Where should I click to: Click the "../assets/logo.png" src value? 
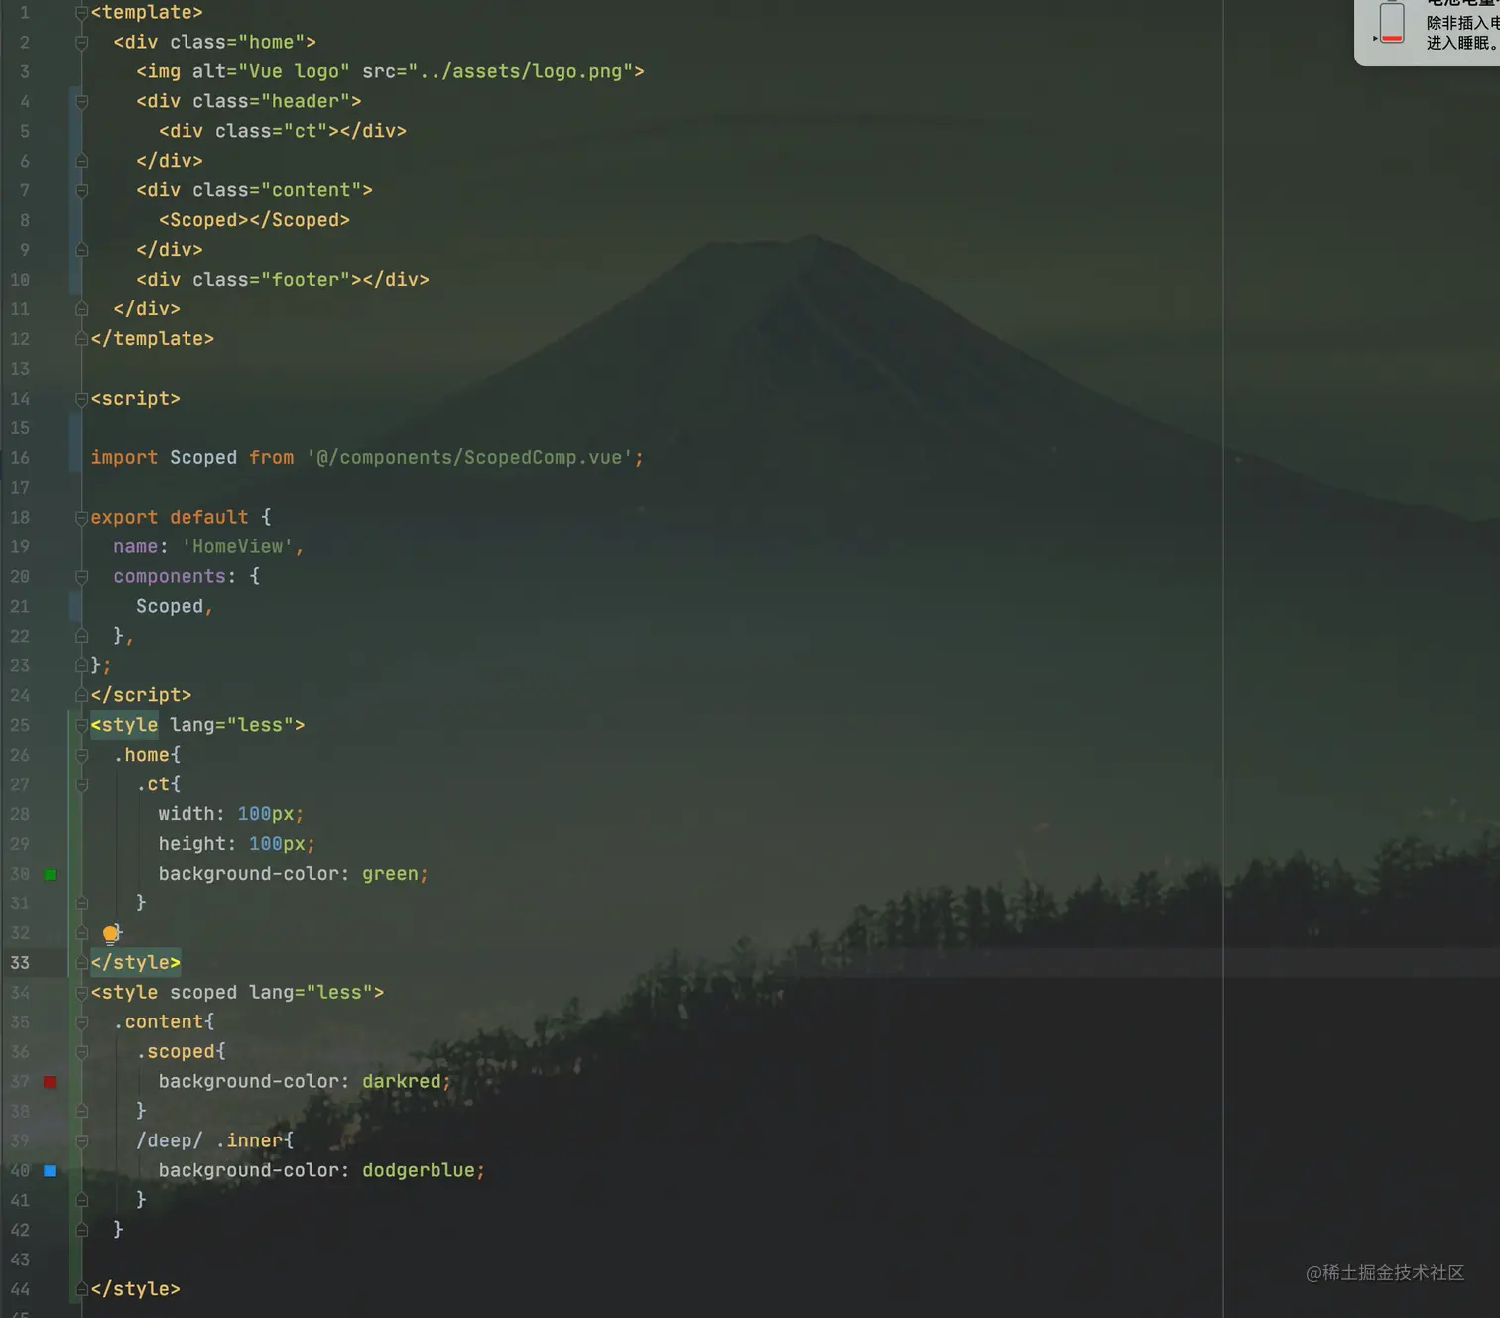521,71
